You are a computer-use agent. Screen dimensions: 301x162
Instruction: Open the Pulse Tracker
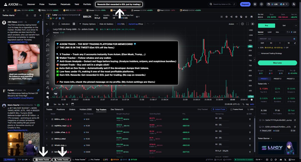tap(79, 159)
